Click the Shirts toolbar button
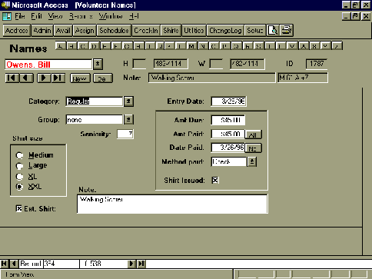This screenshot has height=279, width=372. pyautogui.click(x=171, y=31)
